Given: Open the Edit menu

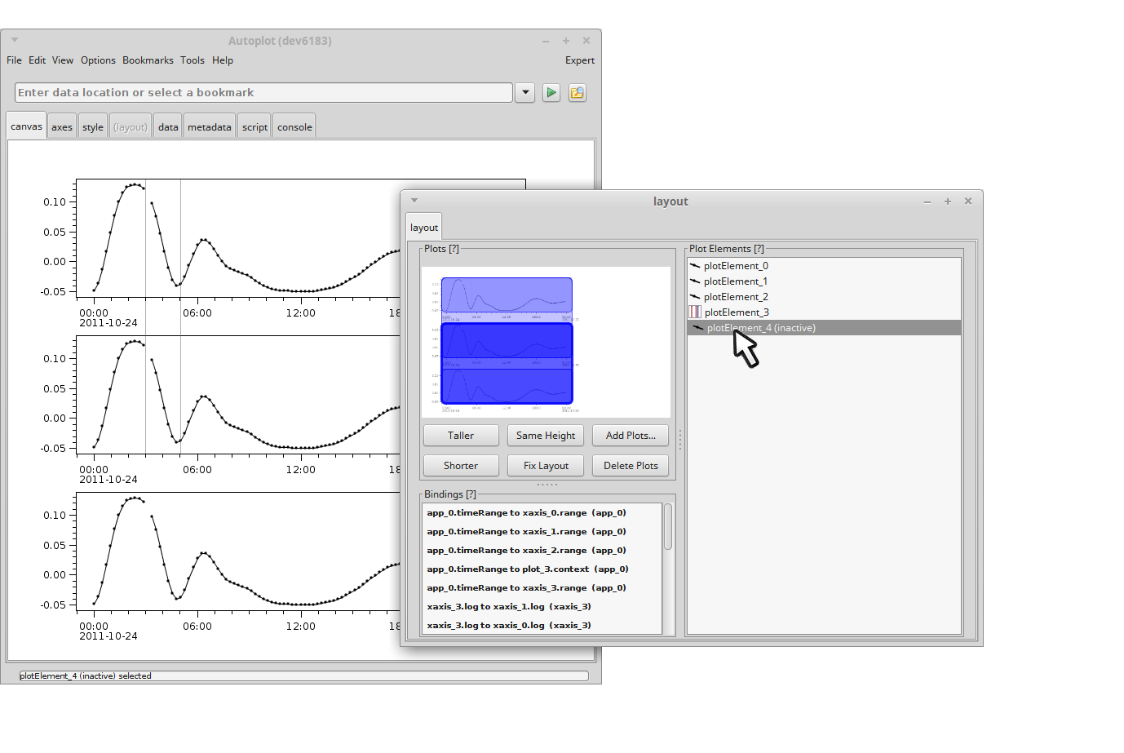Looking at the screenshot, I should pos(38,60).
